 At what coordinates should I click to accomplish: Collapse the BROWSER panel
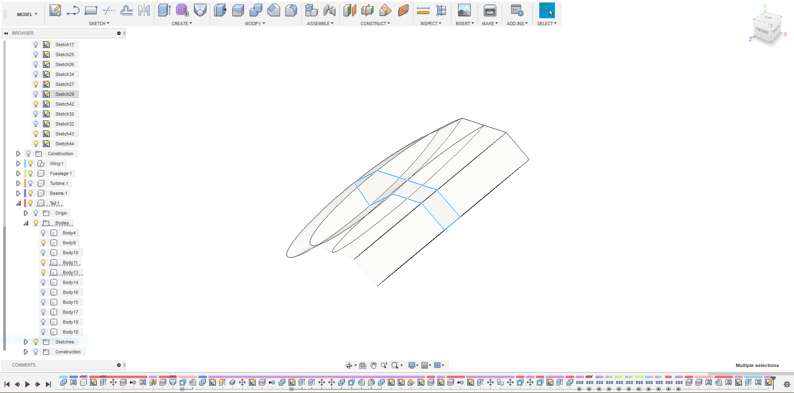(x=6, y=33)
